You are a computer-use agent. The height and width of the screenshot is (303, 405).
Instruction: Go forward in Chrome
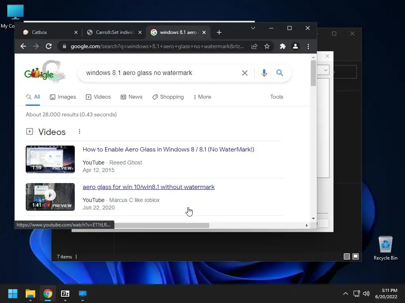[x=36, y=46]
